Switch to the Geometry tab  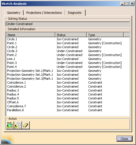click(x=14, y=13)
